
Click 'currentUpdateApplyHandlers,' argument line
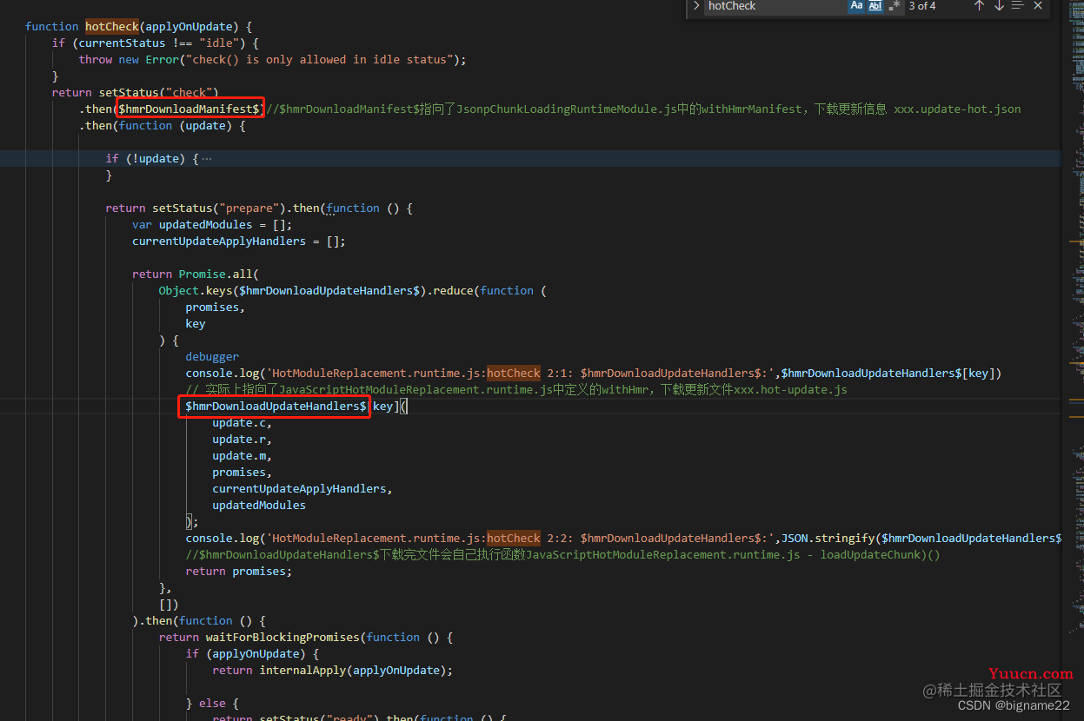[303, 489]
